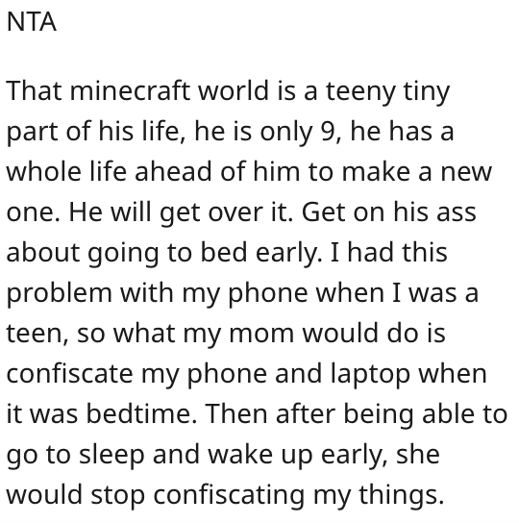
Task: Select the word ahead
Action: point(173,171)
